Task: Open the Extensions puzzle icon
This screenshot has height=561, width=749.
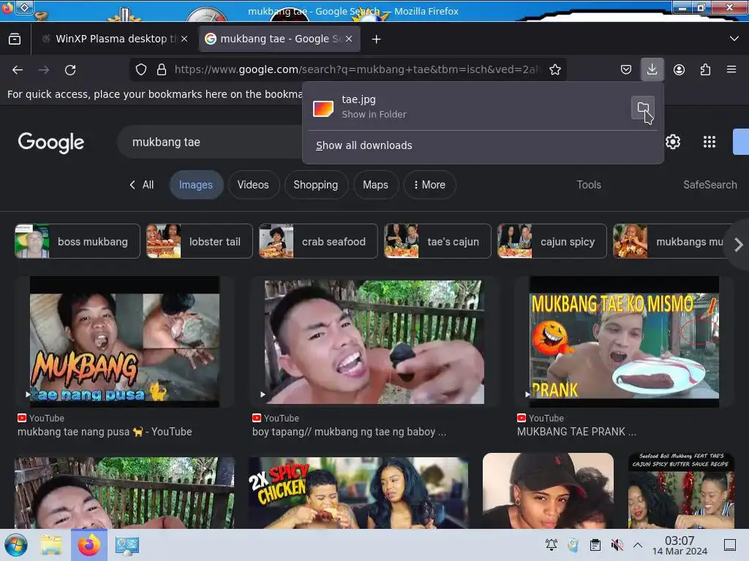Action: [x=705, y=69]
